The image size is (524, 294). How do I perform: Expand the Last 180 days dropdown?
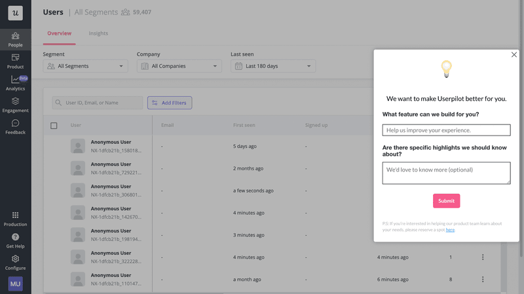tap(273, 66)
